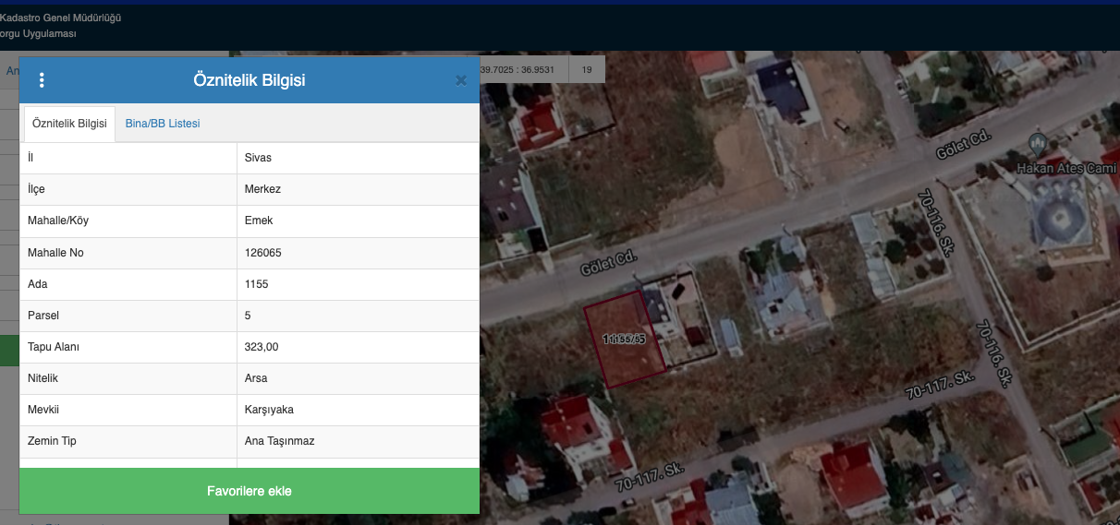Click the Tapu Alanı value 323,00
The height and width of the screenshot is (525, 1120).
262,347
